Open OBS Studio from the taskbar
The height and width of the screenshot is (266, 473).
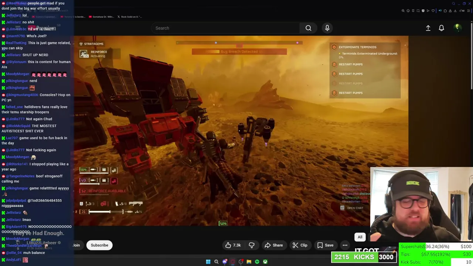(x=241, y=262)
